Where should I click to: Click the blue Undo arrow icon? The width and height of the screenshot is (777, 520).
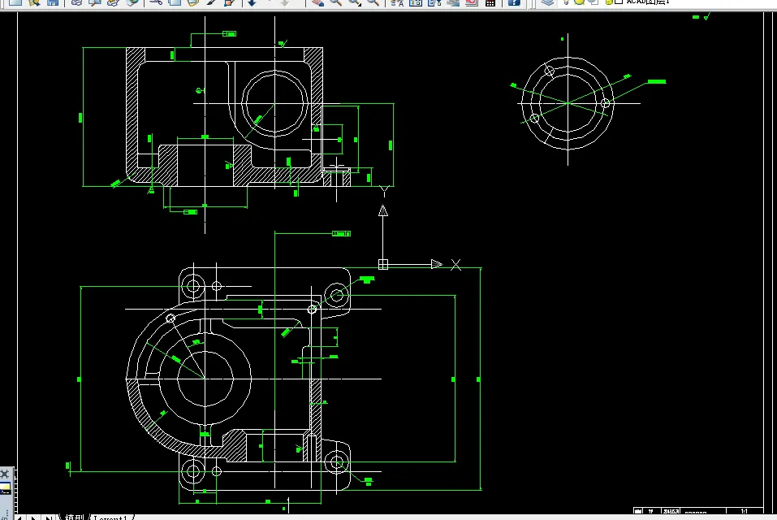253,2
